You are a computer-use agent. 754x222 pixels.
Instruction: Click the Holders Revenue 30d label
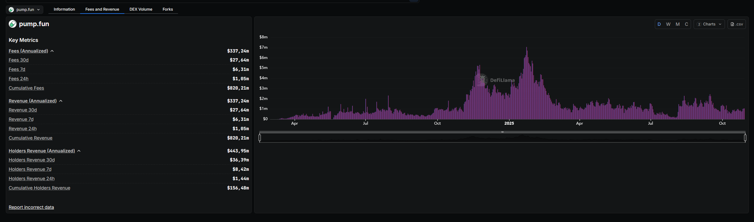(x=32, y=160)
